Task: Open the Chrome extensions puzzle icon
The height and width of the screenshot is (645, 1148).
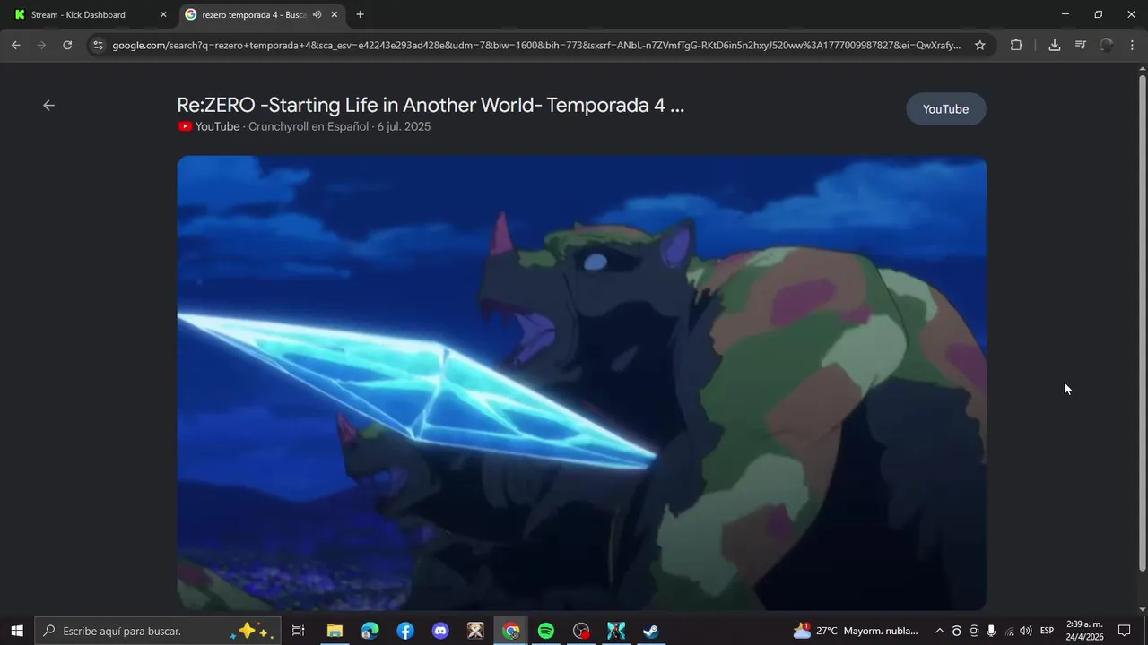Action: (1016, 45)
